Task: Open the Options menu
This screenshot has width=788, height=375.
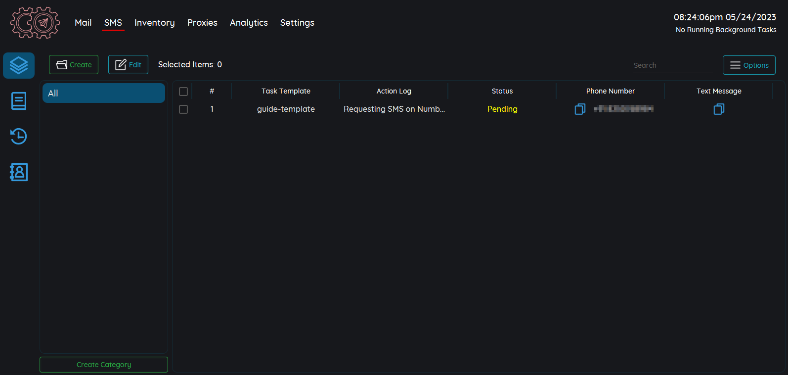Action: pyautogui.click(x=748, y=65)
